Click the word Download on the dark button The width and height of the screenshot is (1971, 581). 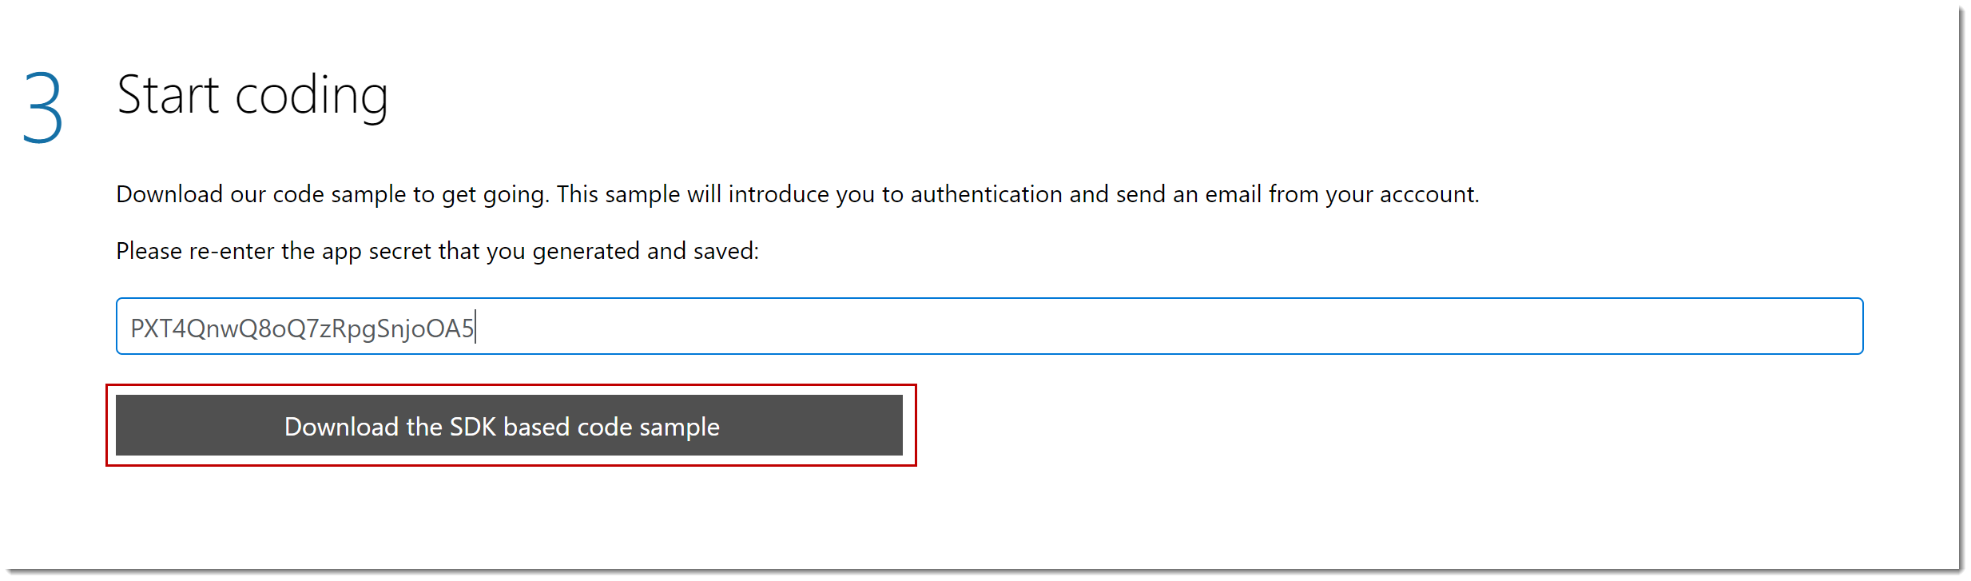pyautogui.click(x=341, y=427)
